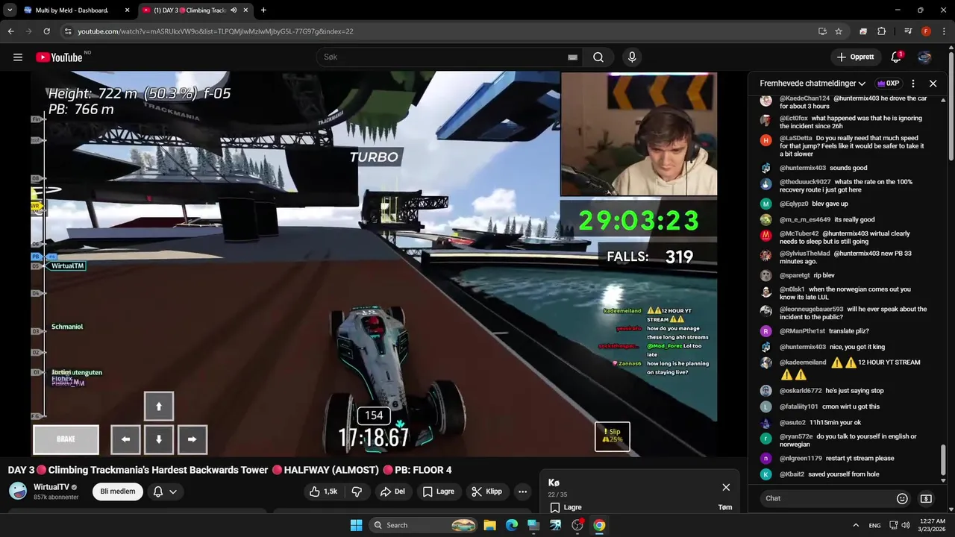Save the video using Lagre under the player
Image resolution: width=955 pixels, height=537 pixels.
439,492
